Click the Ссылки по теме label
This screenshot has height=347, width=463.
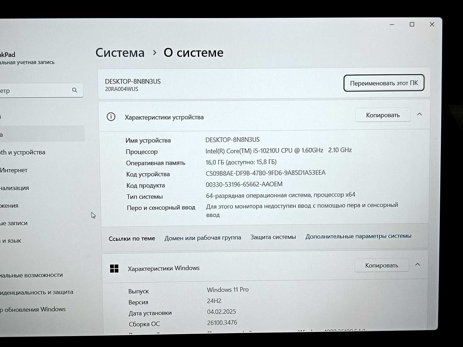click(132, 239)
